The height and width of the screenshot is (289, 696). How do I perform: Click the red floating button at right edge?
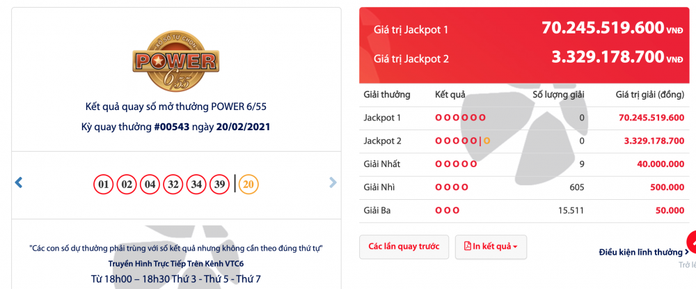(x=691, y=241)
